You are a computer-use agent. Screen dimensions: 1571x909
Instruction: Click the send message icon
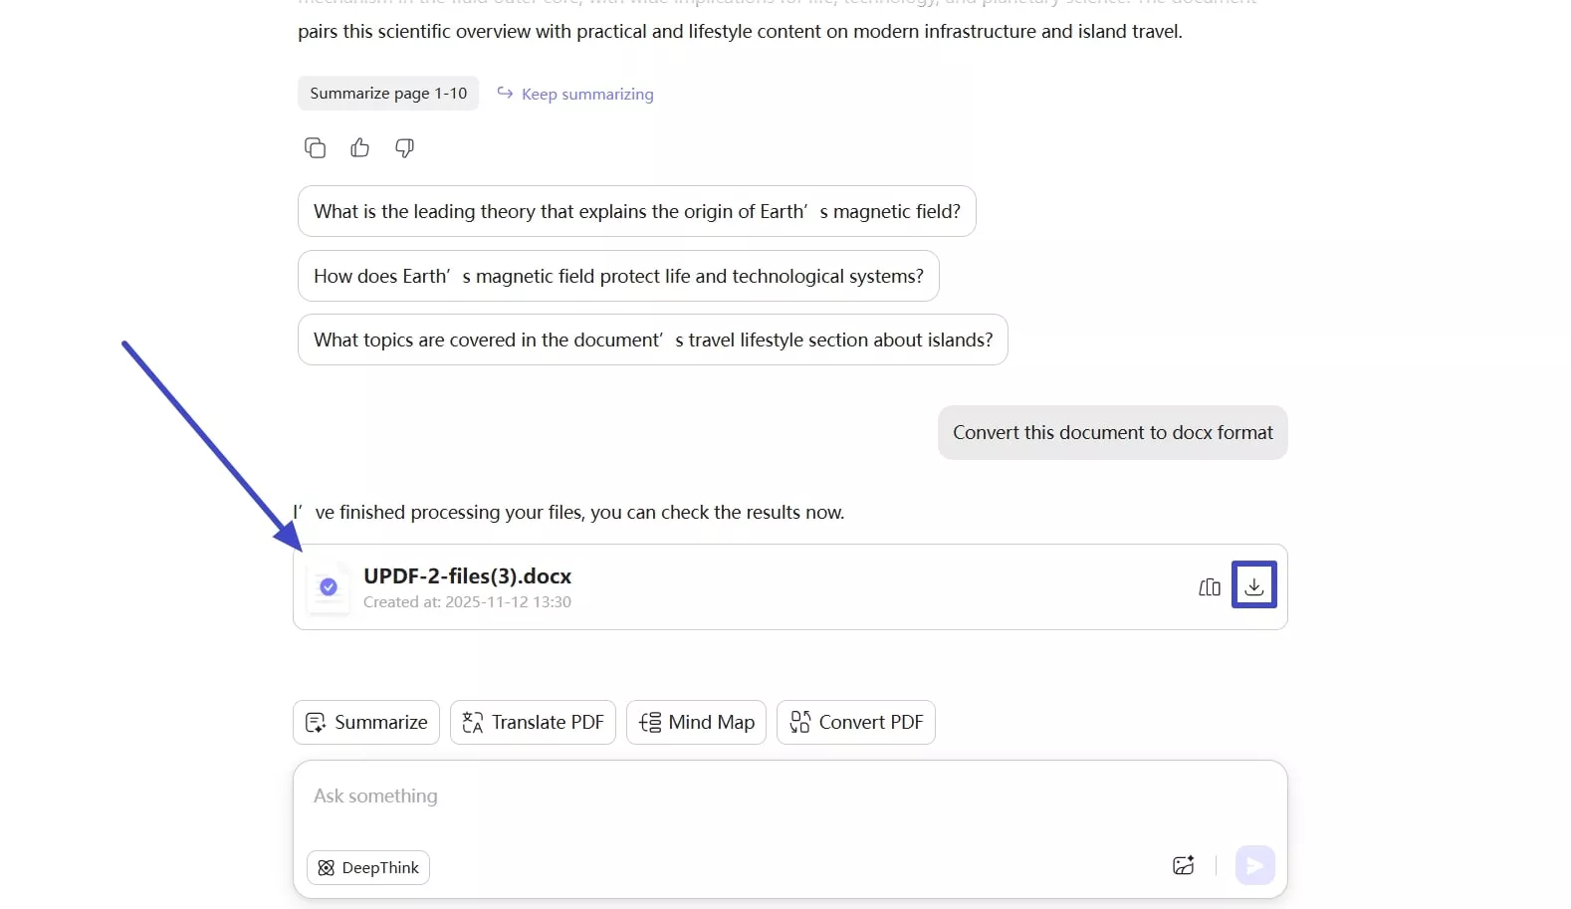pyautogui.click(x=1254, y=865)
